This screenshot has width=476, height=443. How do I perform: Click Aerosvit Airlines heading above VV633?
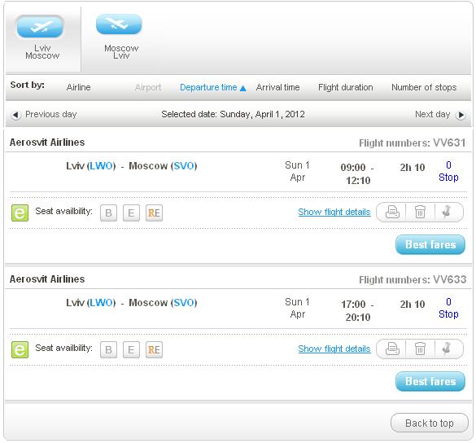(47, 279)
